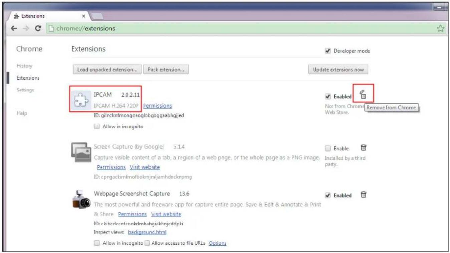
Task: Click the Webpage Screenshot Capture ID text
Action: coord(139,223)
